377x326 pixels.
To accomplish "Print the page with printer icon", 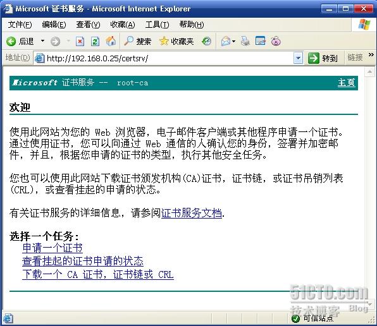I will pos(245,41).
